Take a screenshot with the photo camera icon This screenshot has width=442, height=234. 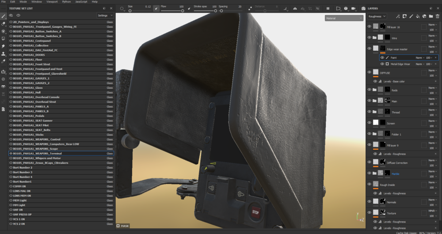[x=363, y=9]
